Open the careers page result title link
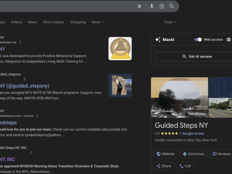232x174 pixels. coord(8,123)
